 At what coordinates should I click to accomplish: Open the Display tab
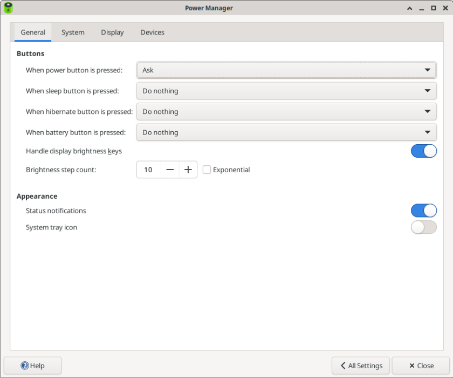(112, 32)
